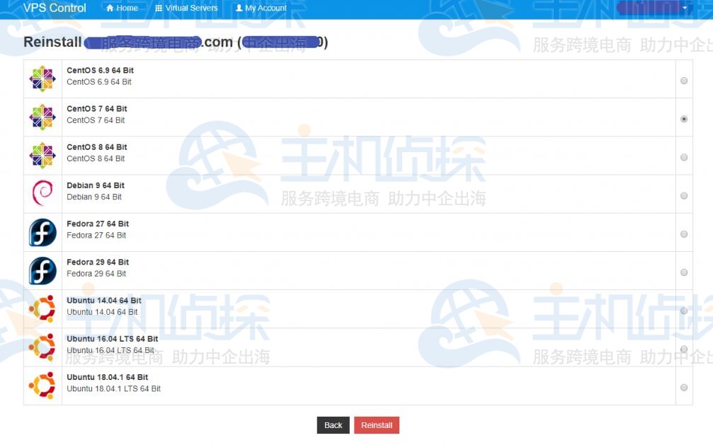Select the Ubuntu 18.04.1 radio button
The image size is (713, 445).
(x=684, y=387)
